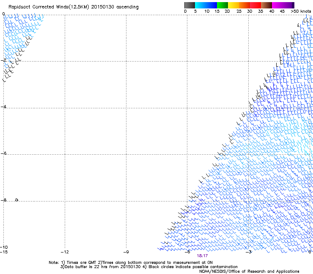313x274 pixels.
Task: Click the '-9' longitude axis label
Action: point(126,252)
